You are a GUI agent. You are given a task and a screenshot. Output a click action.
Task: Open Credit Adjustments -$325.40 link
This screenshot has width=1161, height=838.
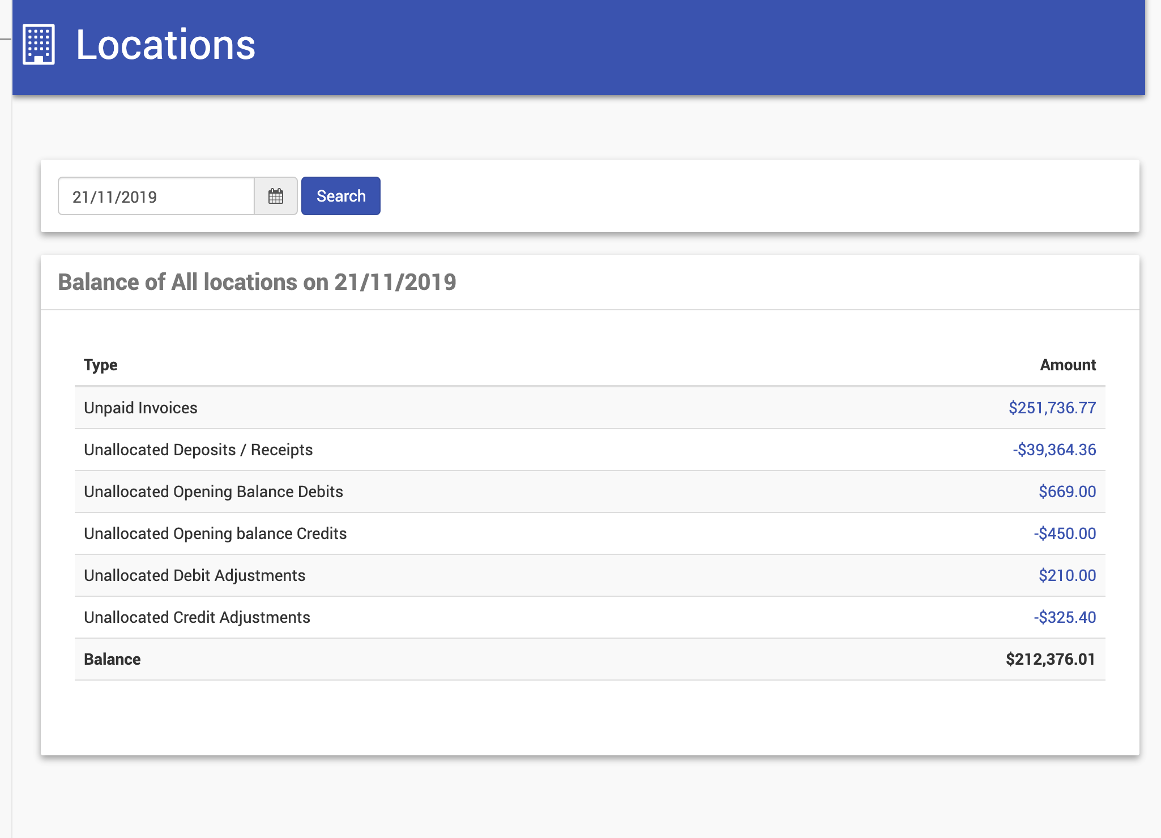[1065, 617]
